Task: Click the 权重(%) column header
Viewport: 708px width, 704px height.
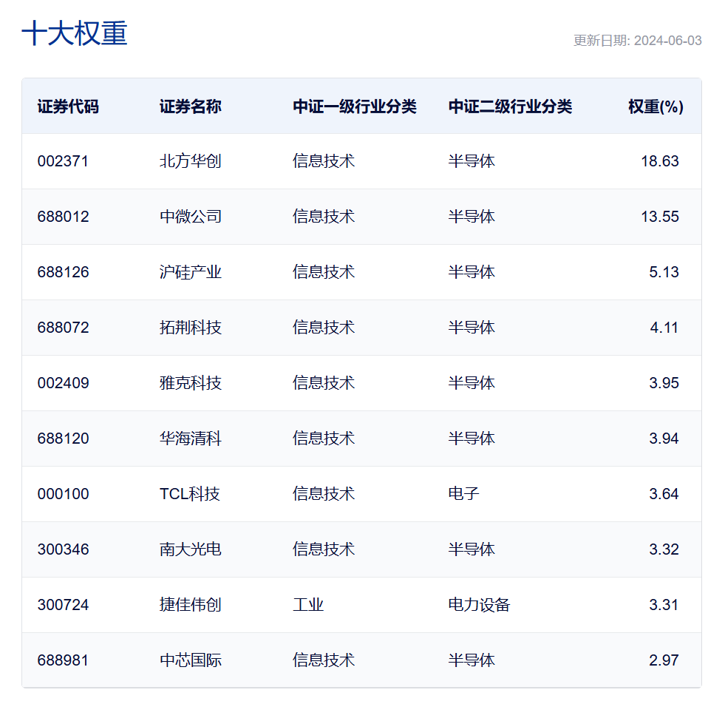Action: coord(656,106)
